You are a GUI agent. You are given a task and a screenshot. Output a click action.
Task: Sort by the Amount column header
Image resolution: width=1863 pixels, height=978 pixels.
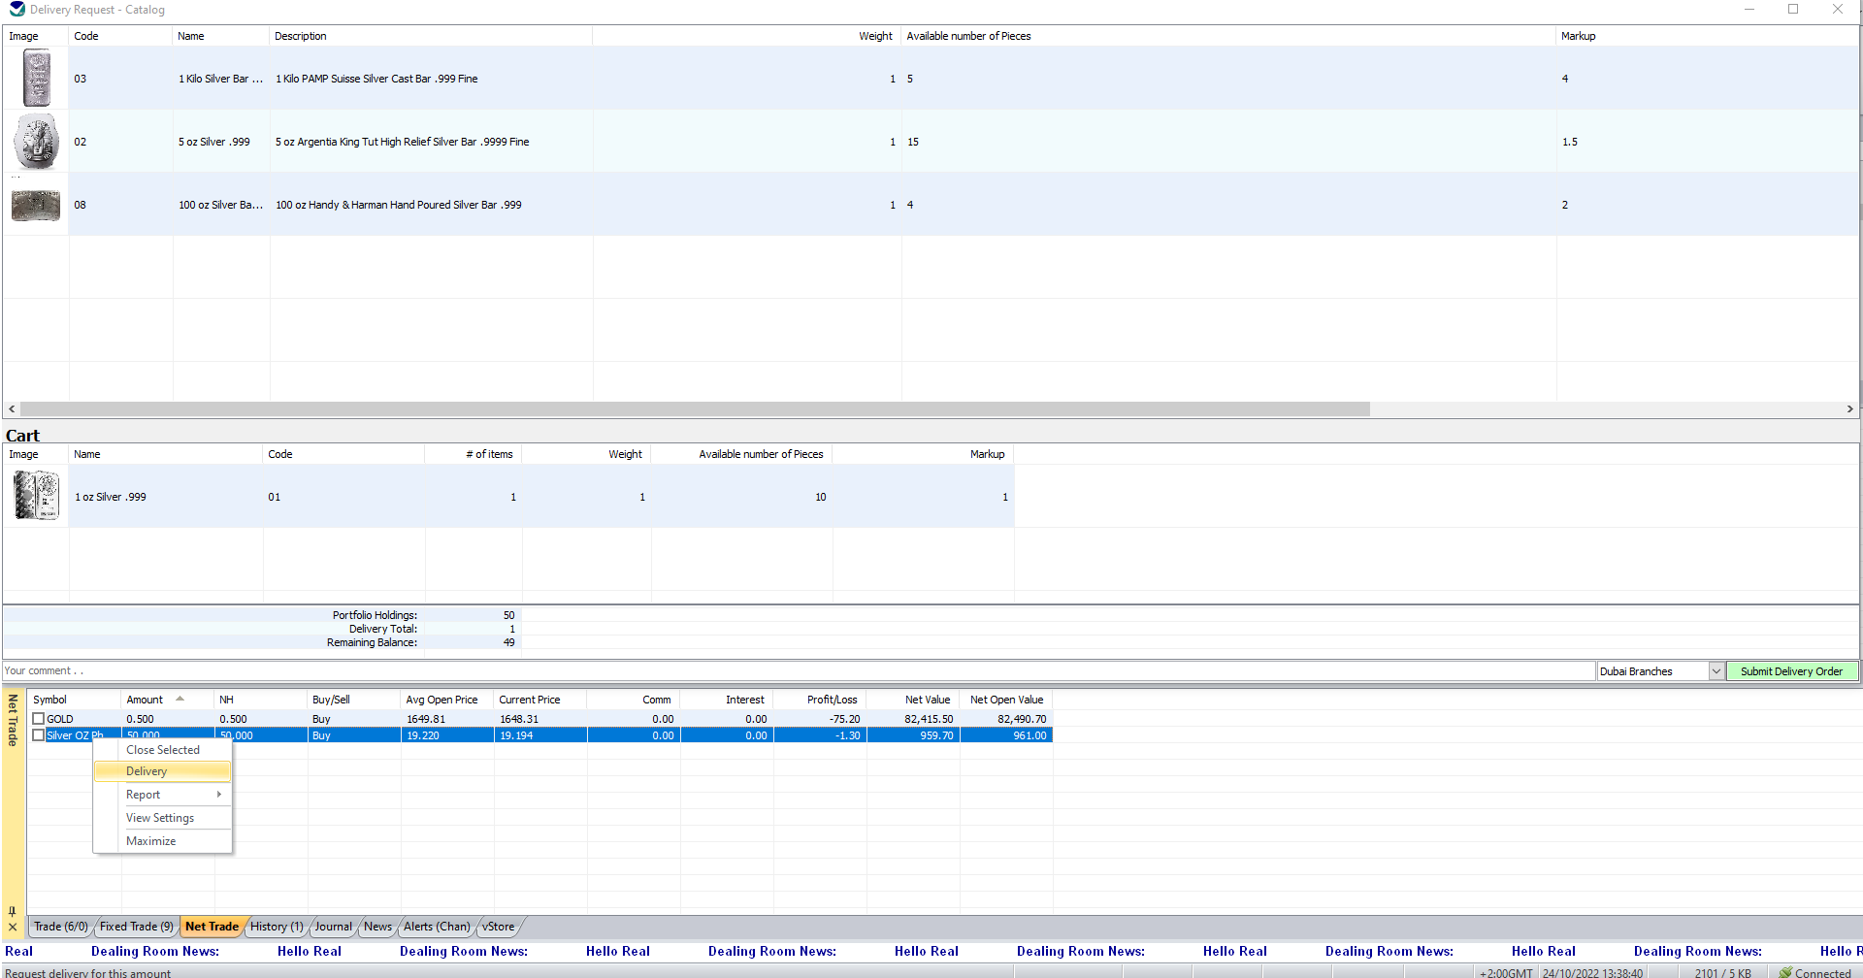coord(146,700)
